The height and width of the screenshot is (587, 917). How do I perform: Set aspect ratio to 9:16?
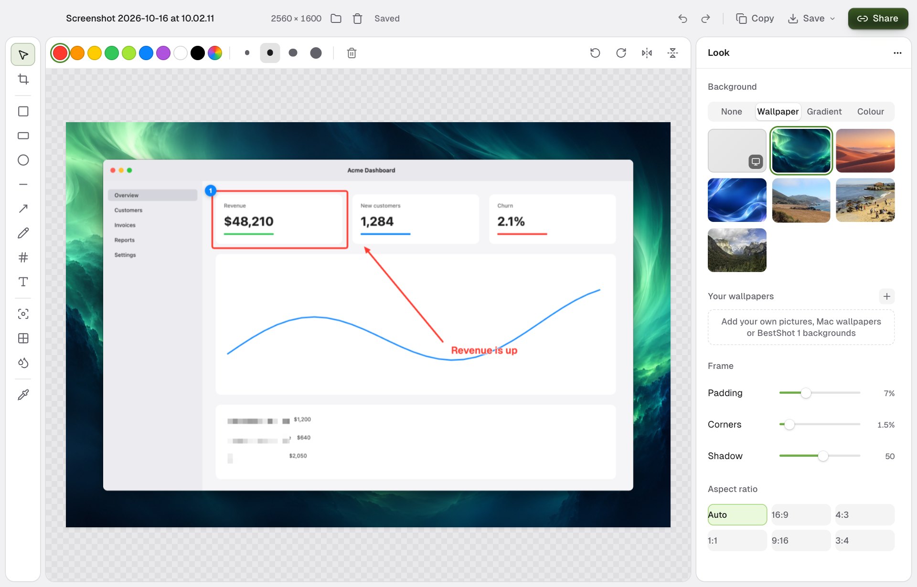[801, 541]
